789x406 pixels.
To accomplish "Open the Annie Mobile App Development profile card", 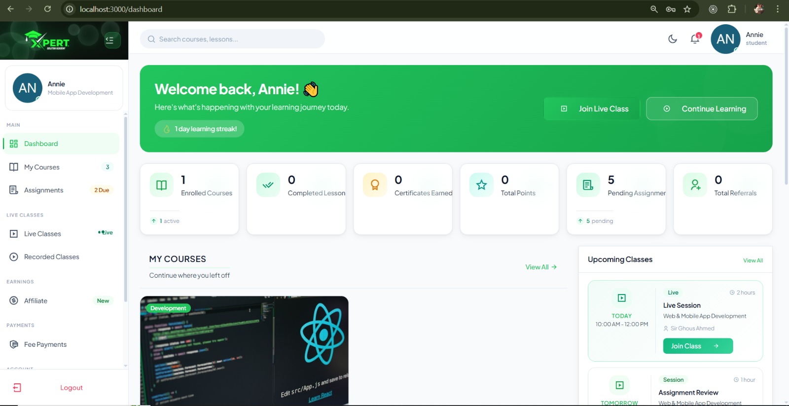I will (x=64, y=88).
